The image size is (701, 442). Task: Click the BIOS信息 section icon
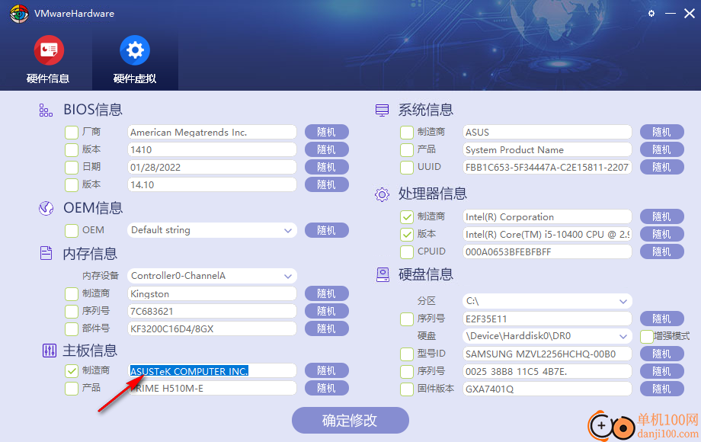point(46,110)
